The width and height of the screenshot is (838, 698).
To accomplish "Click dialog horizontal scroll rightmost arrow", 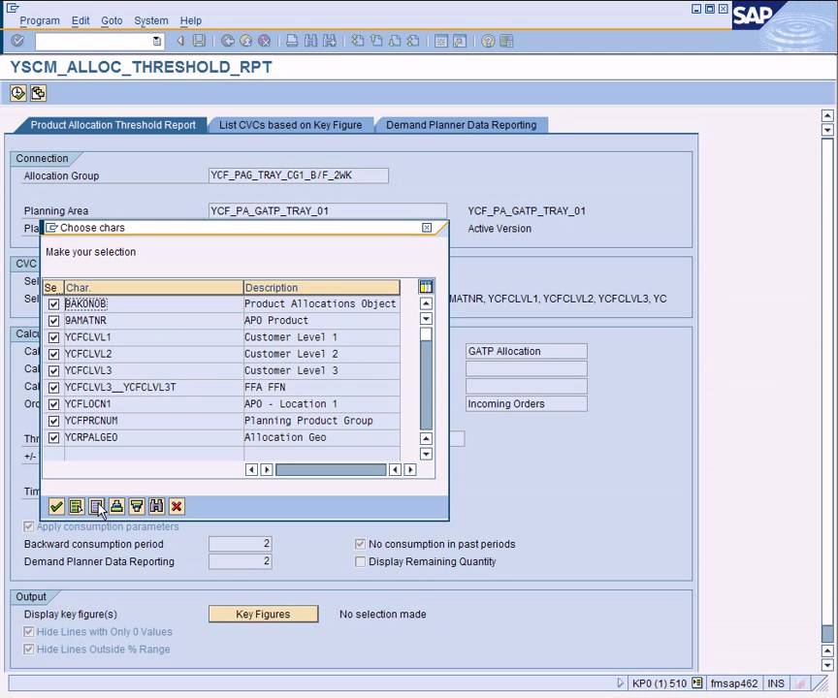I will click(x=410, y=469).
